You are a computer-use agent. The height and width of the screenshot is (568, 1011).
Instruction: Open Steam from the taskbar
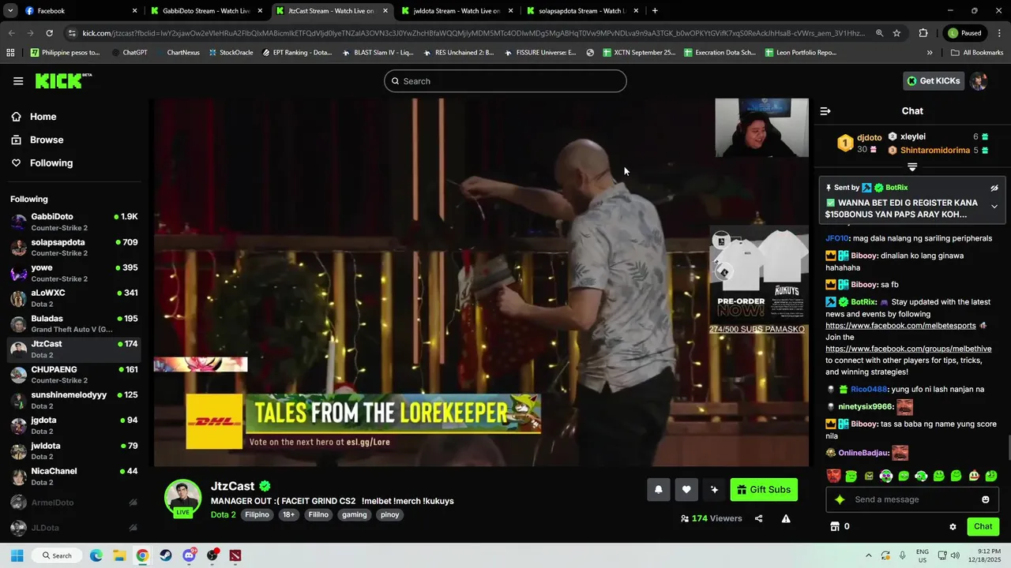[166, 555]
